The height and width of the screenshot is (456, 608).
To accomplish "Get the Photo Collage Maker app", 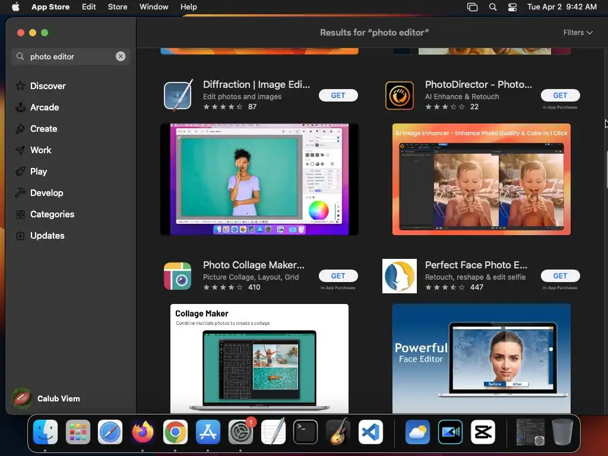I will [338, 275].
